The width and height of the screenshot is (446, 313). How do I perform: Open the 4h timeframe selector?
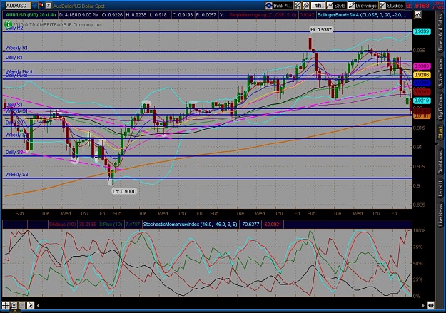click(318, 6)
